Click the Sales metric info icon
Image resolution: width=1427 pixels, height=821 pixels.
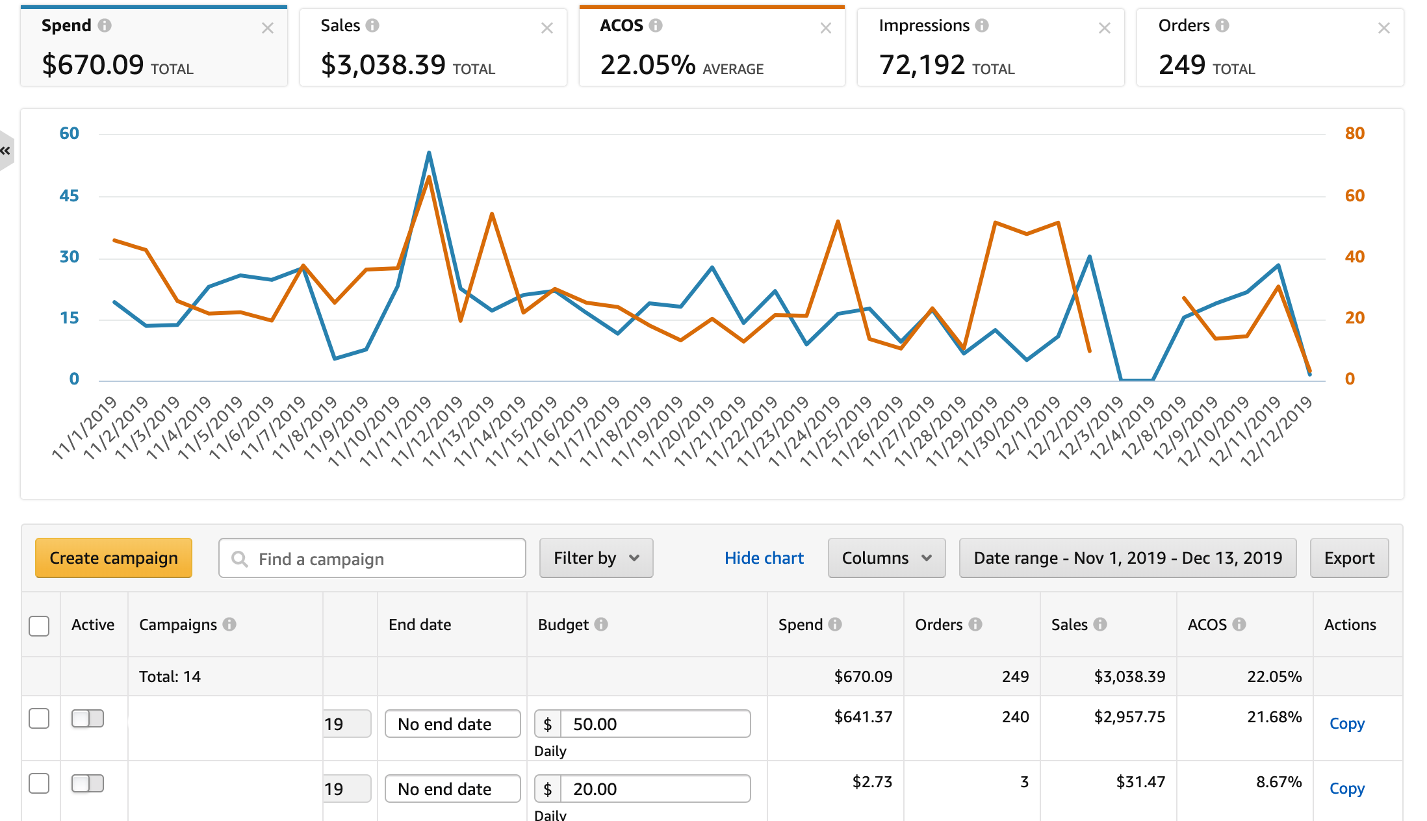372,25
